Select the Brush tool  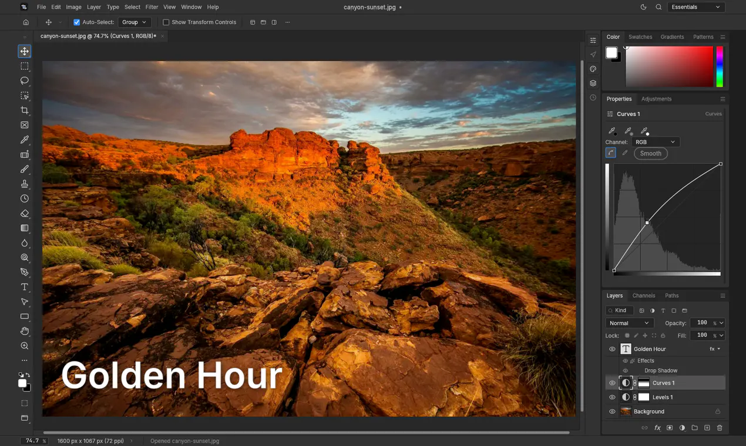click(x=24, y=169)
